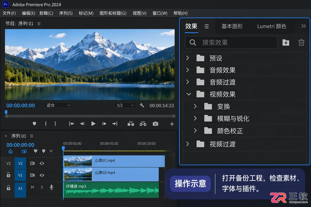Go to Out point in Program monitor
The width and height of the screenshot is (311, 207).
tap(115, 124)
